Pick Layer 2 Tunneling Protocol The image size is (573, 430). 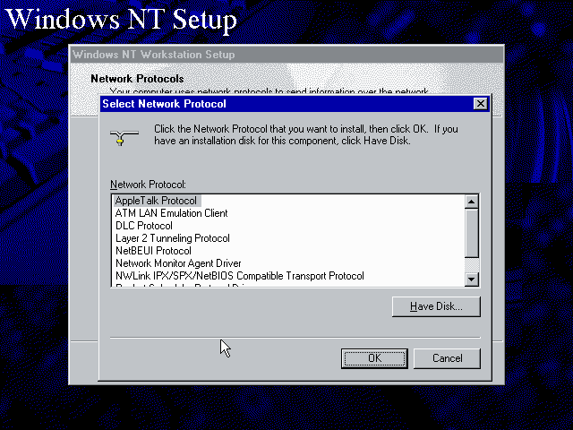tap(172, 238)
